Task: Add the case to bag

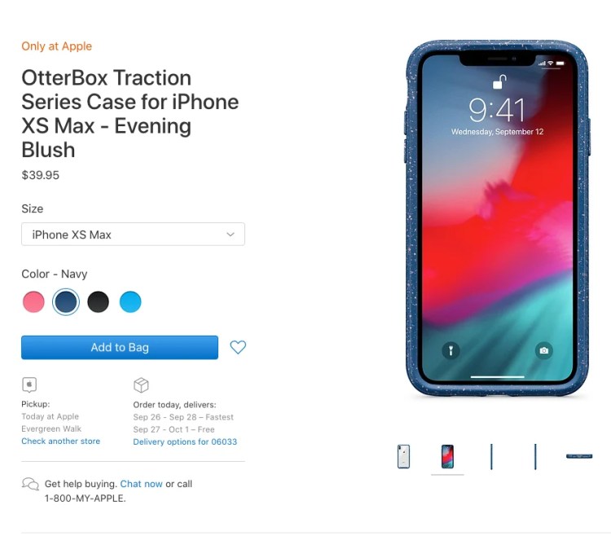Action: point(120,347)
